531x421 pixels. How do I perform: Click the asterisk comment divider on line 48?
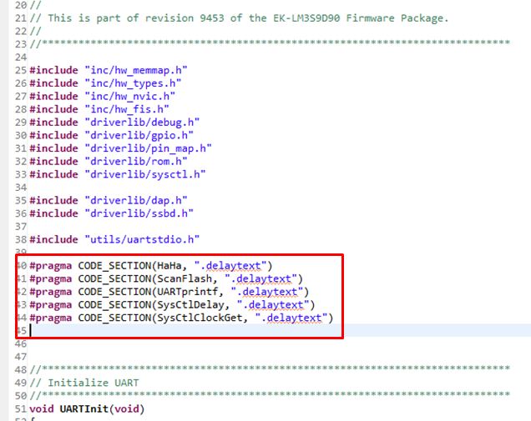(x=270, y=369)
